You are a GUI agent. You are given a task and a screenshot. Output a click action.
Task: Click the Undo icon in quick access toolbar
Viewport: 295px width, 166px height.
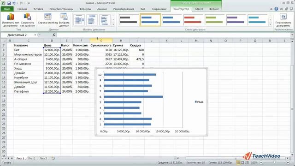(14, 3)
